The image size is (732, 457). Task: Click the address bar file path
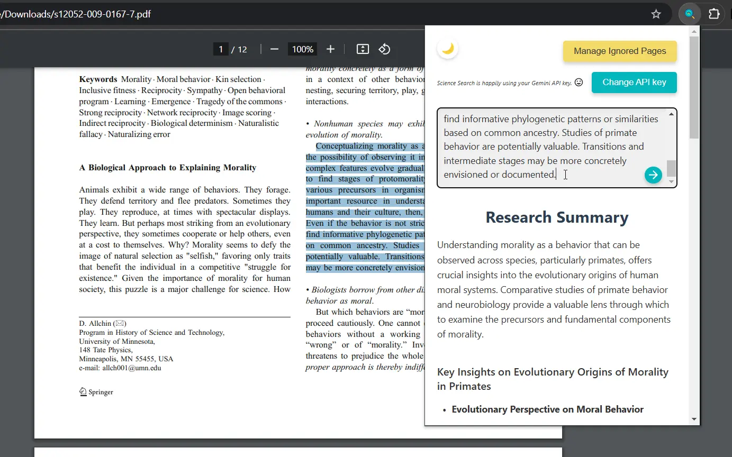point(76,14)
